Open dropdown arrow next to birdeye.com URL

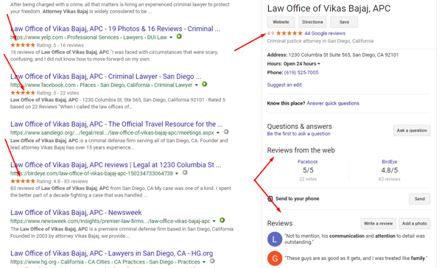pyautogui.click(x=177, y=174)
